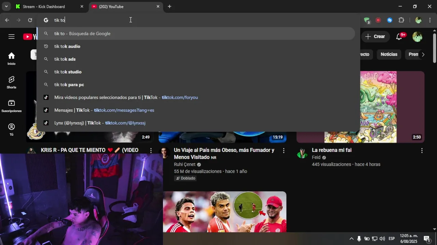The width and height of the screenshot is (437, 245).
Task: Open the Windows notification center
Action: (427, 239)
